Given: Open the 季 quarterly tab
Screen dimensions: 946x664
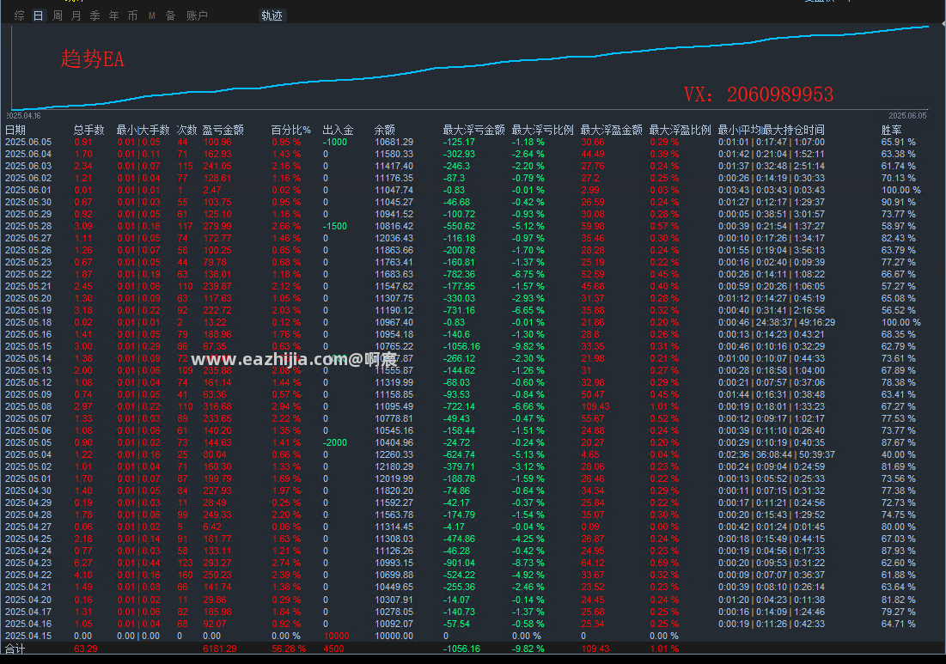Looking at the screenshot, I should [95, 15].
